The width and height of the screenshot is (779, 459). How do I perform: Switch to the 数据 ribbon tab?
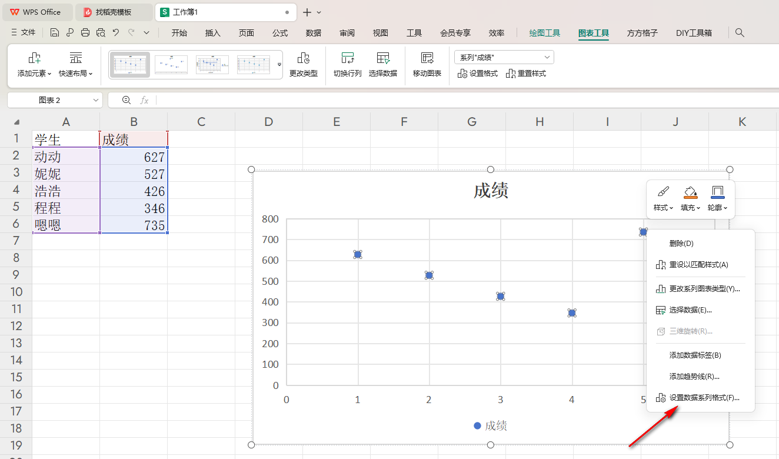pyautogui.click(x=314, y=33)
